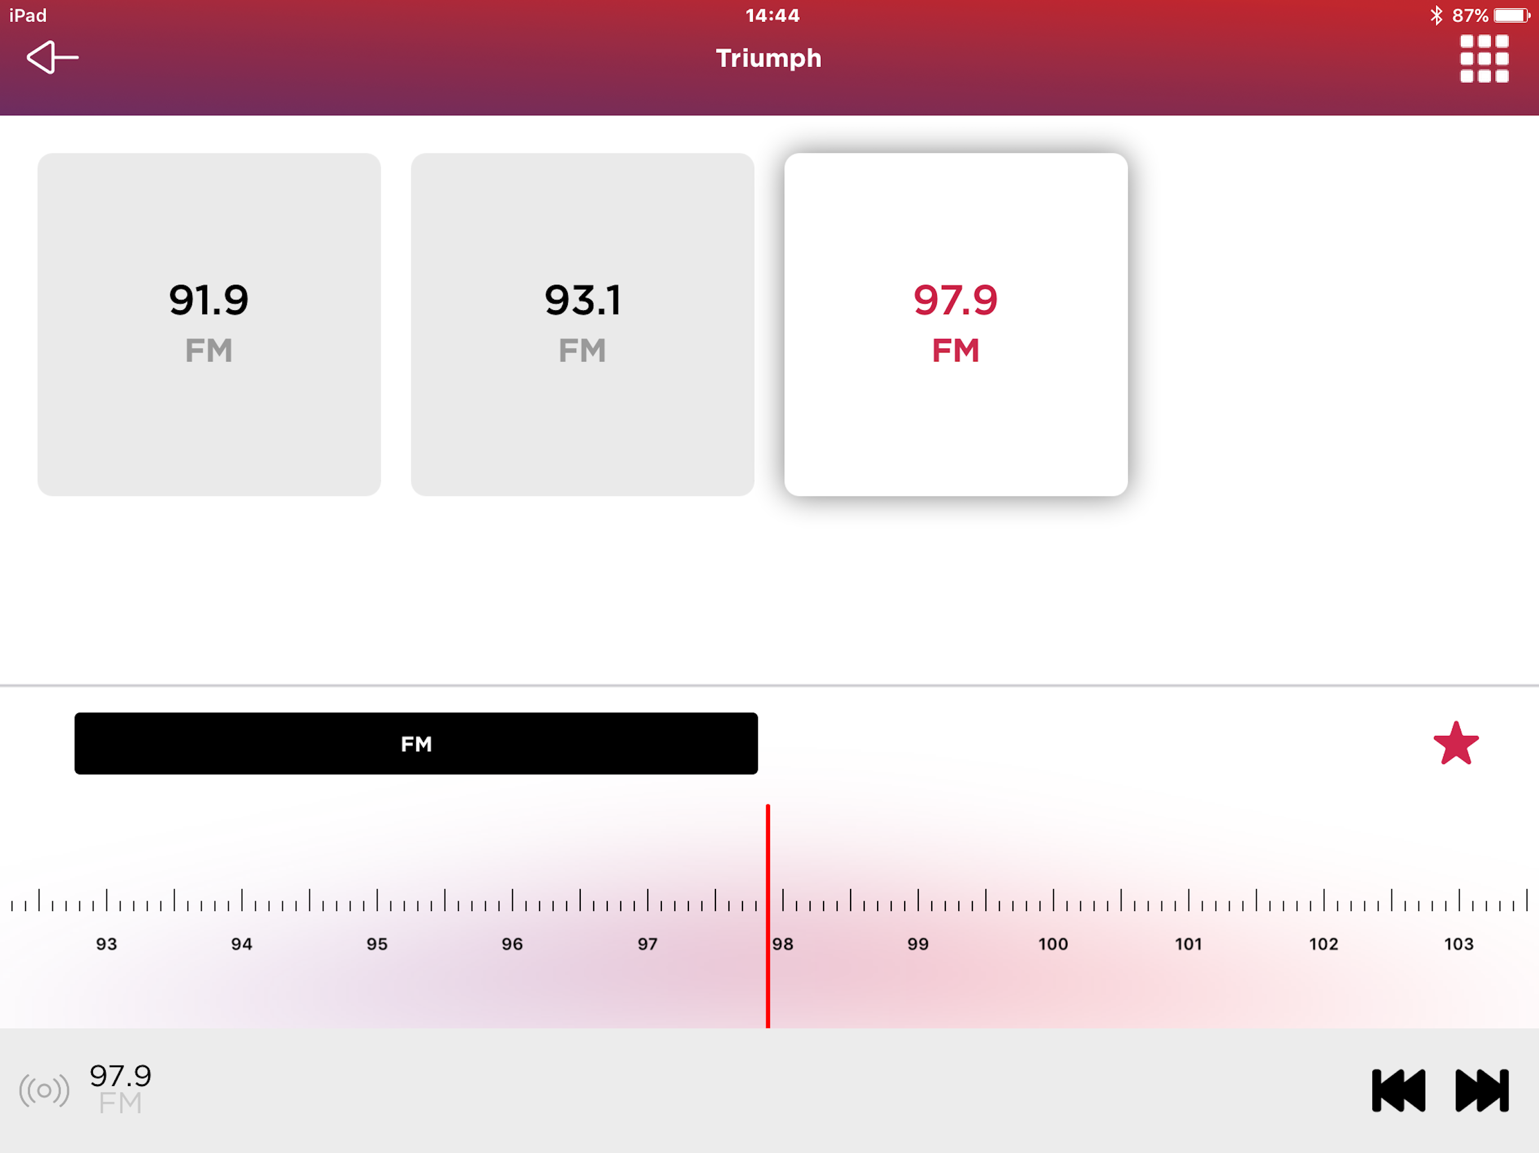Skip to the next station
This screenshot has height=1153, width=1539.
pyautogui.click(x=1482, y=1090)
